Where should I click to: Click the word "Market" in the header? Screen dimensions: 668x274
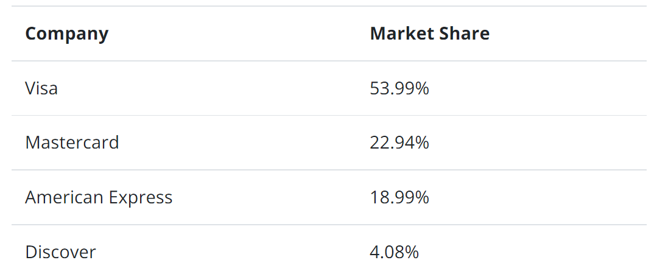point(399,33)
